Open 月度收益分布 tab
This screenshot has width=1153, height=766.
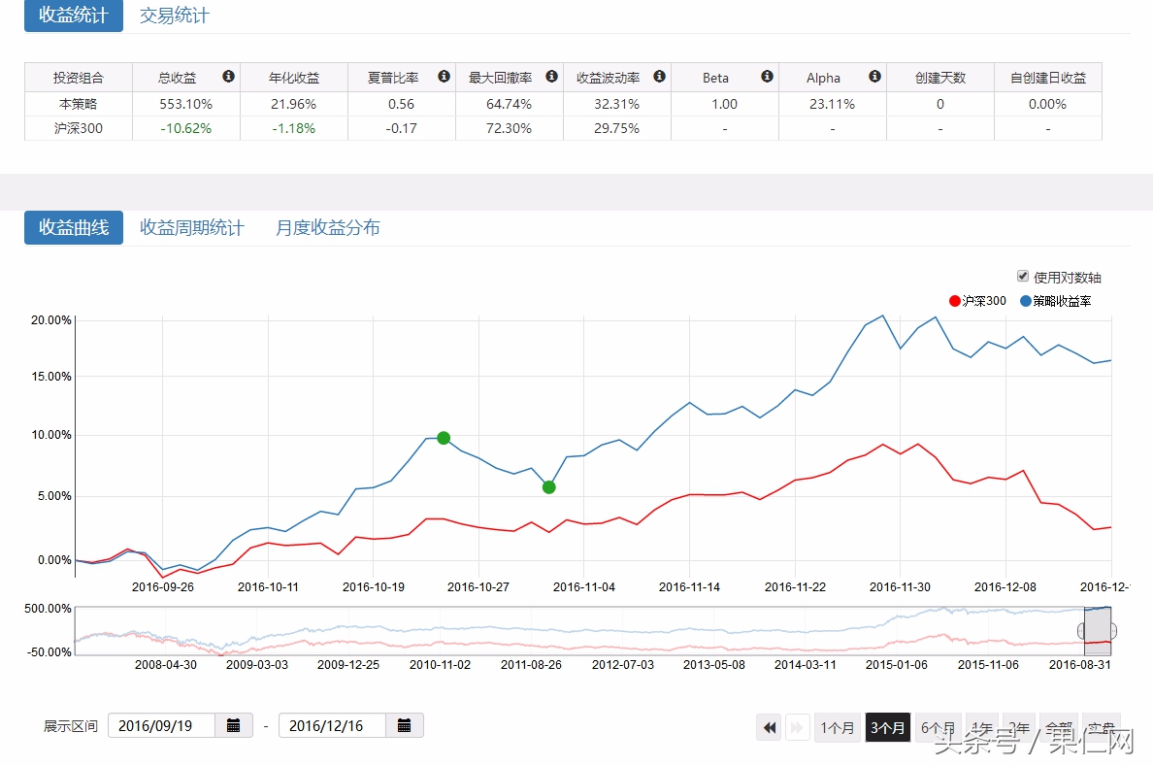coord(328,227)
